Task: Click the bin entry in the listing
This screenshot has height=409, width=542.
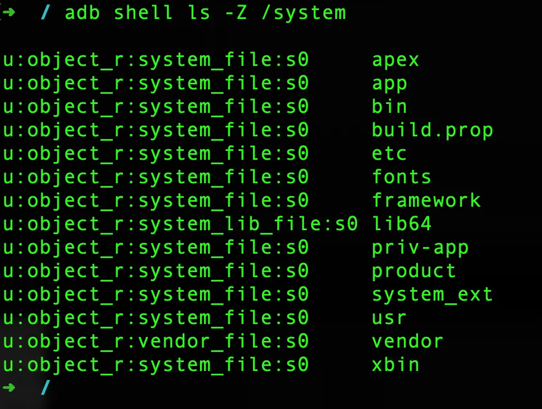Action: [389, 106]
